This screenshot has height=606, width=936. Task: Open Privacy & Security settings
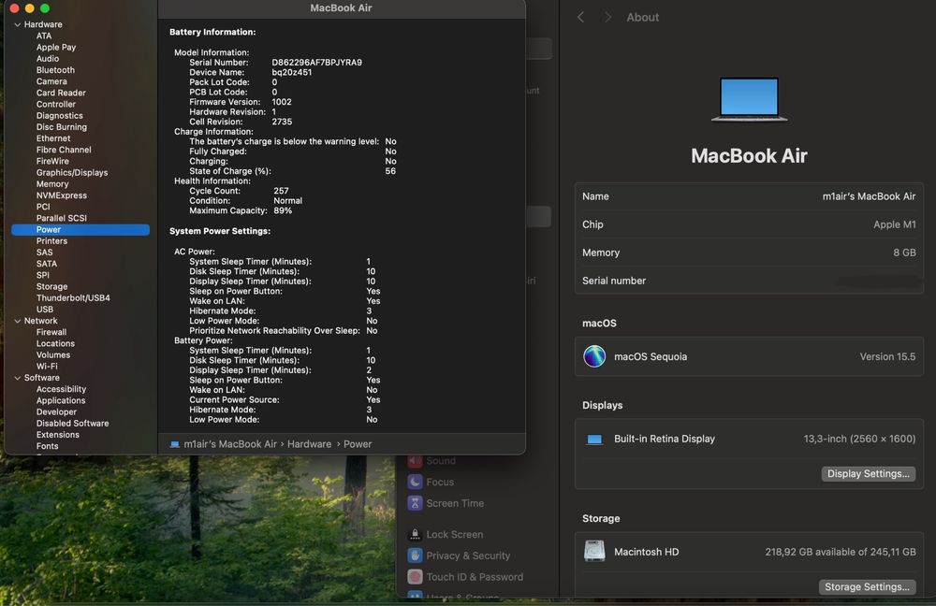(468, 555)
